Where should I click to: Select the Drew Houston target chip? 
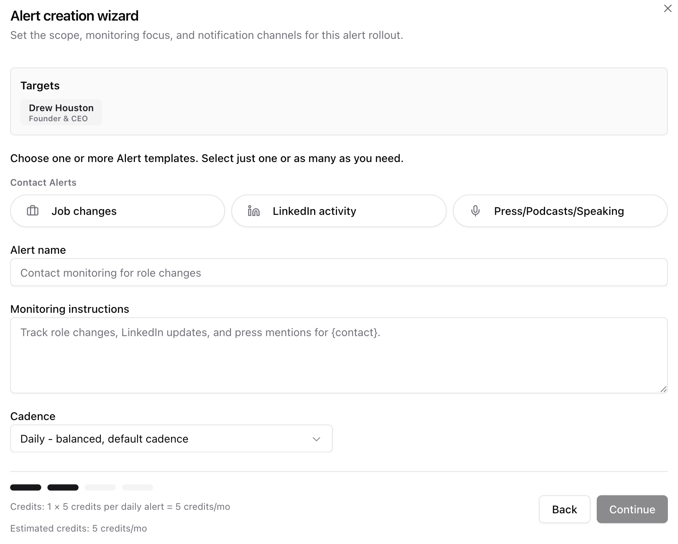pyautogui.click(x=61, y=112)
